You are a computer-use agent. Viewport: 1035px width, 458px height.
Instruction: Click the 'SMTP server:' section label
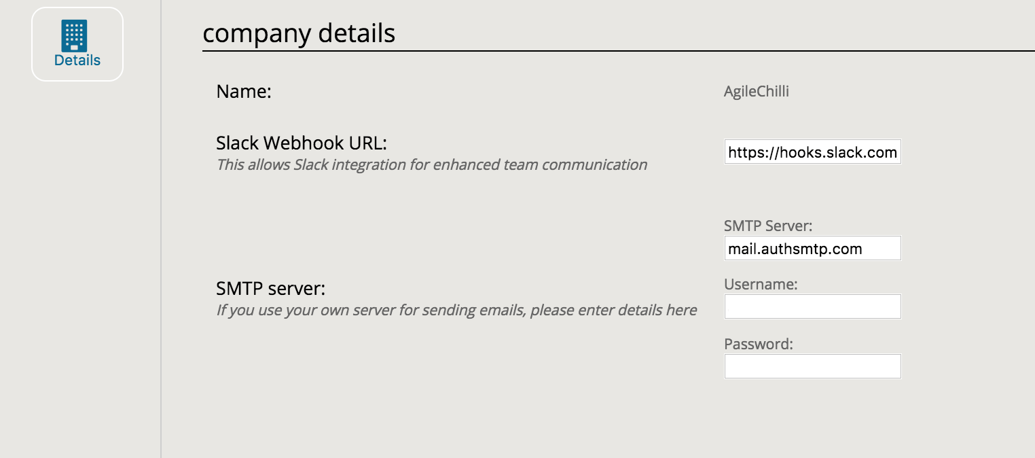270,288
